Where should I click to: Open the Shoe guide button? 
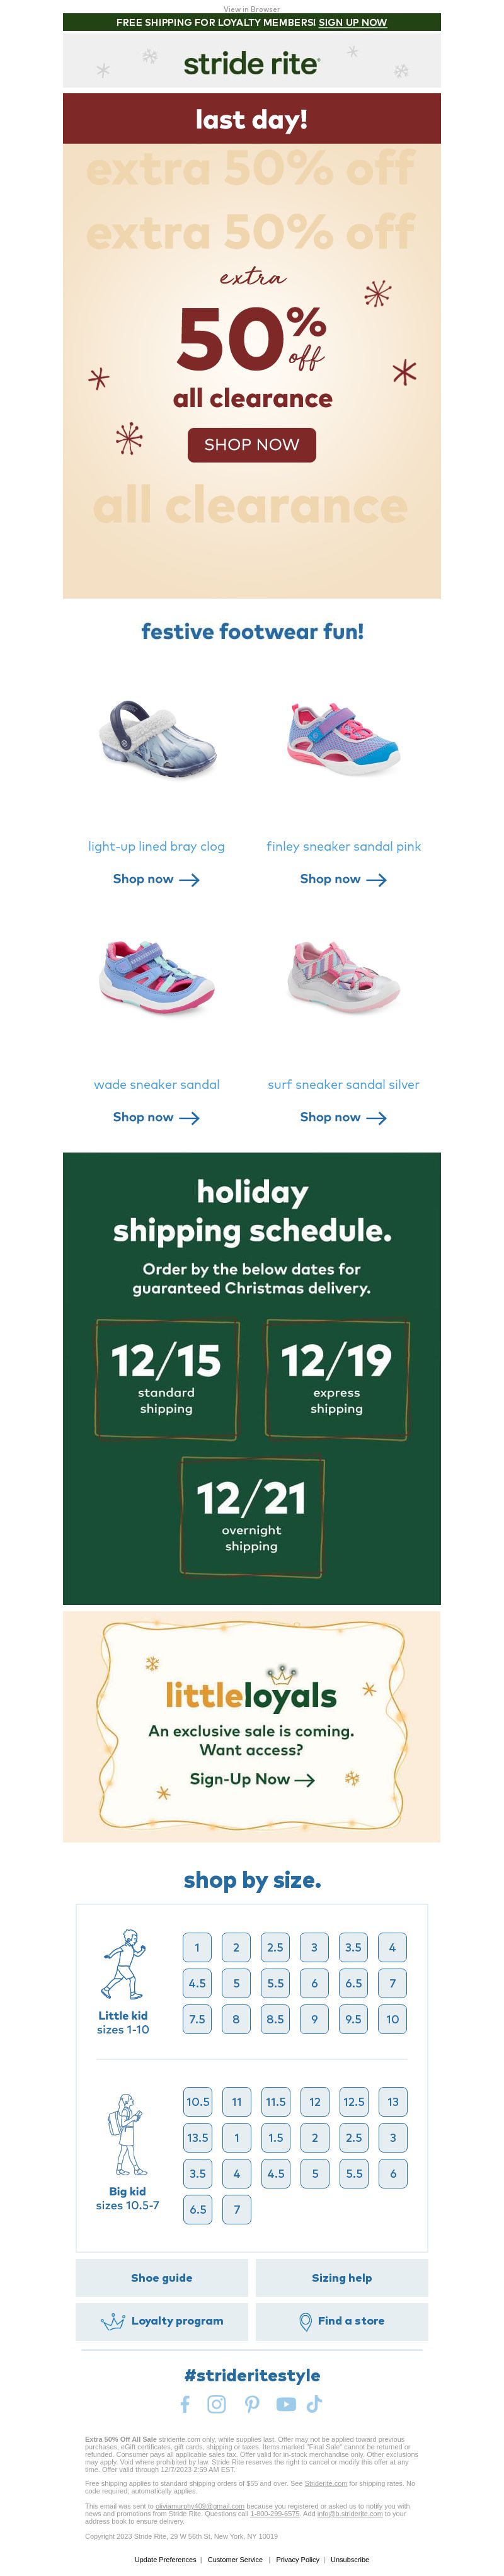tap(162, 2277)
